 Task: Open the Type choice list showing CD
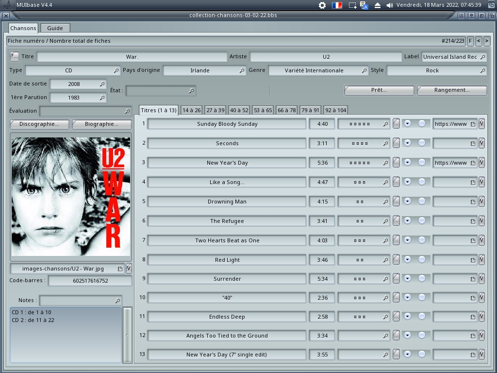(73, 70)
